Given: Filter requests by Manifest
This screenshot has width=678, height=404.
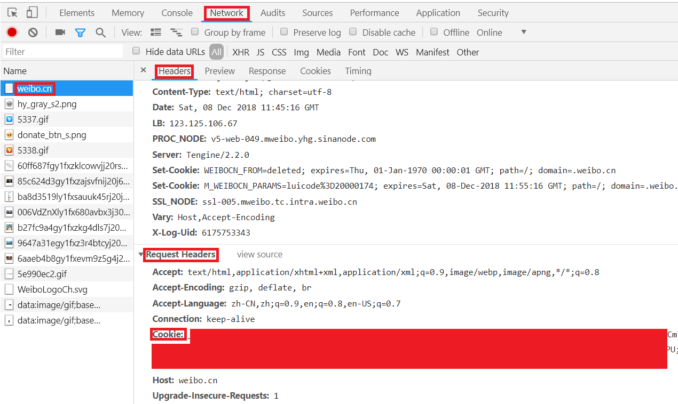Looking at the screenshot, I should [432, 52].
